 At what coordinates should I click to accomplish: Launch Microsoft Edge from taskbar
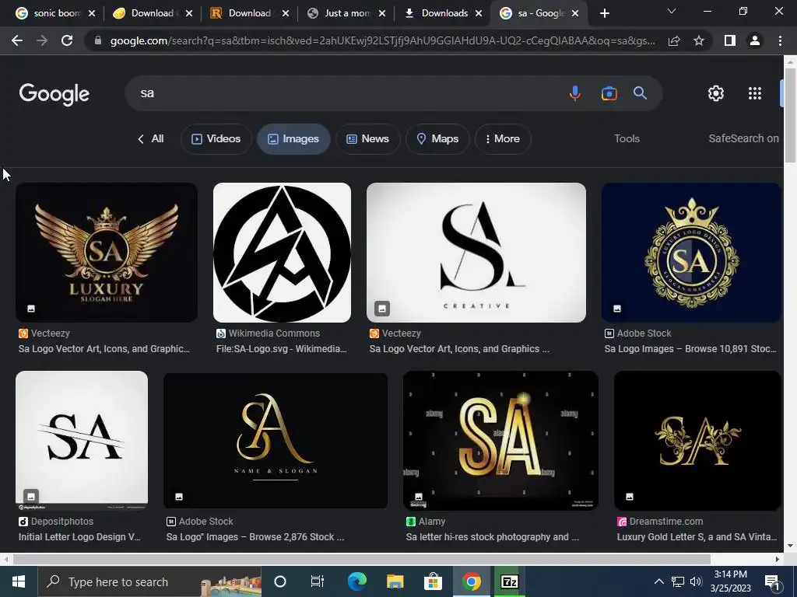356,581
